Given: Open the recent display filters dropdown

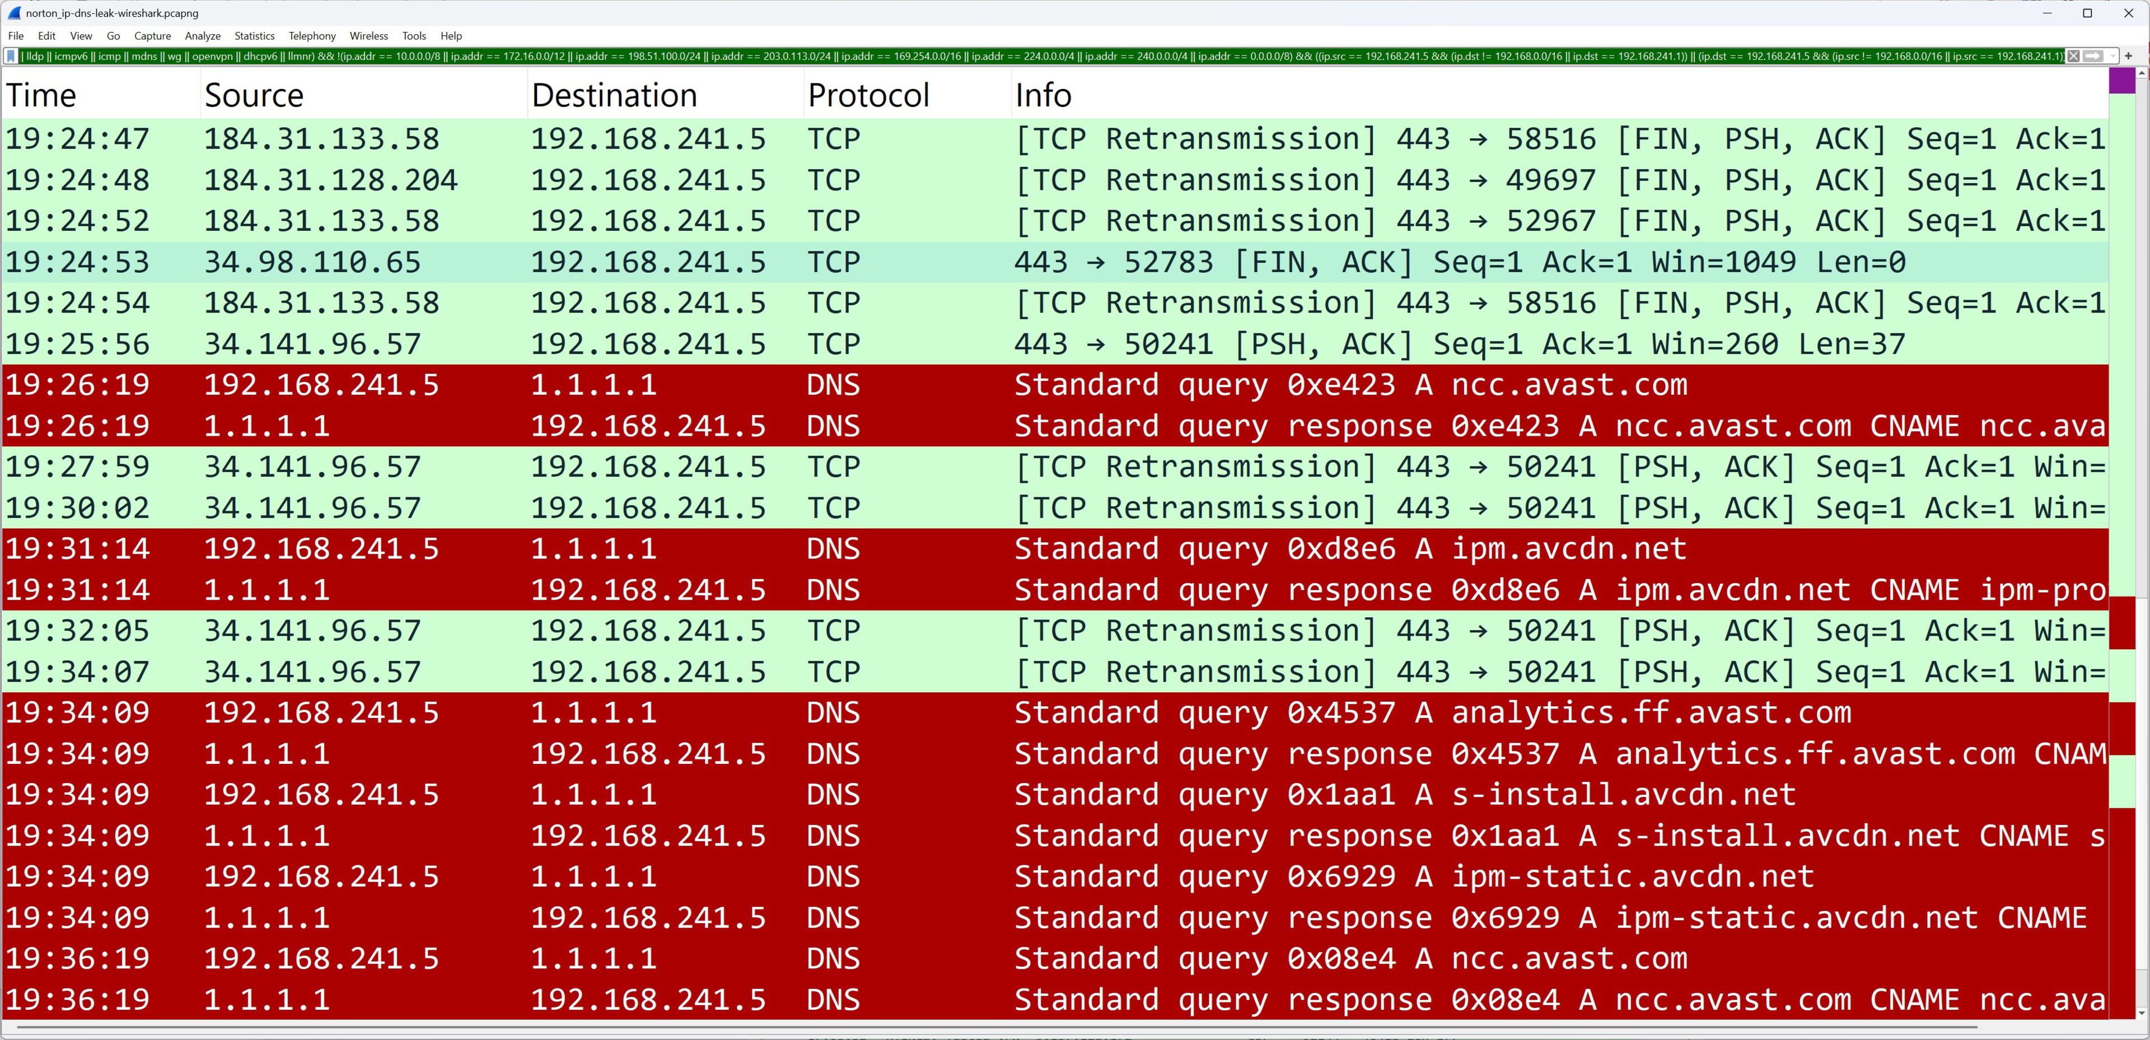Looking at the screenshot, I should (2112, 56).
